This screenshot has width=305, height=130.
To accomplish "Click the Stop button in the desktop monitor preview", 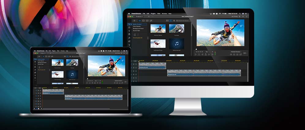I will 199,54.
